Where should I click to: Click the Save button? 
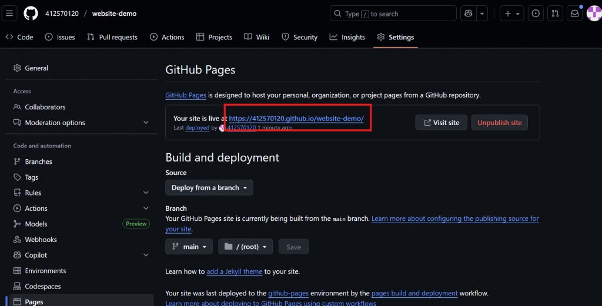294,247
